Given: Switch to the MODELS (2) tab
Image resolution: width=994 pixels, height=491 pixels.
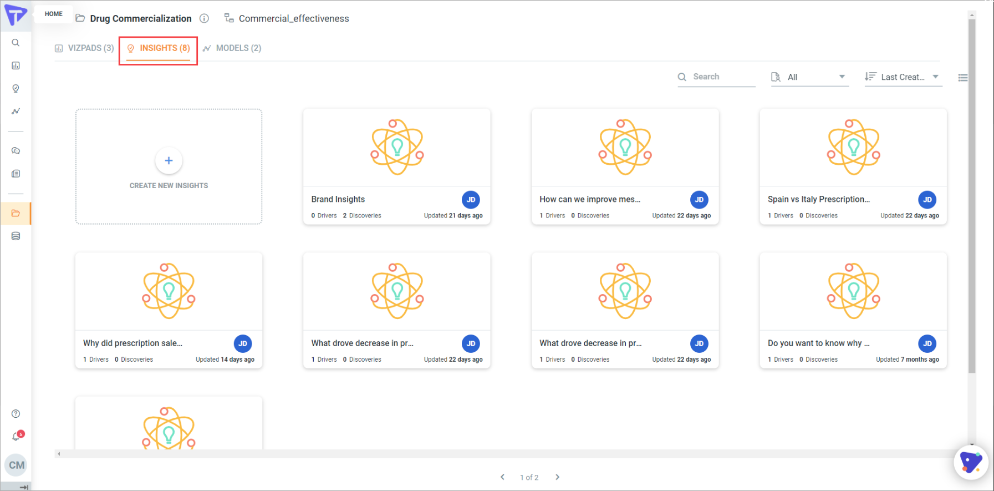Looking at the screenshot, I should point(232,48).
